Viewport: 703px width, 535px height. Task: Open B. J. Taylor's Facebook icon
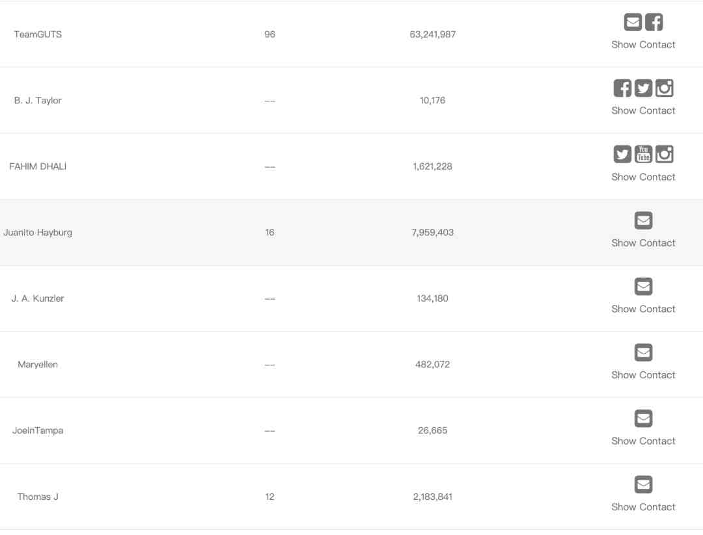click(622, 88)
